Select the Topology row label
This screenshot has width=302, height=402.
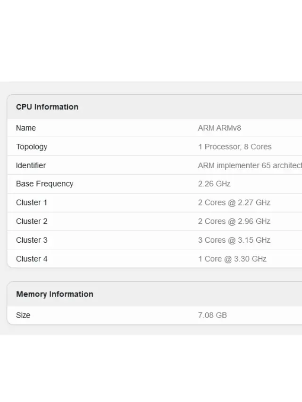[x=32, y=147]
